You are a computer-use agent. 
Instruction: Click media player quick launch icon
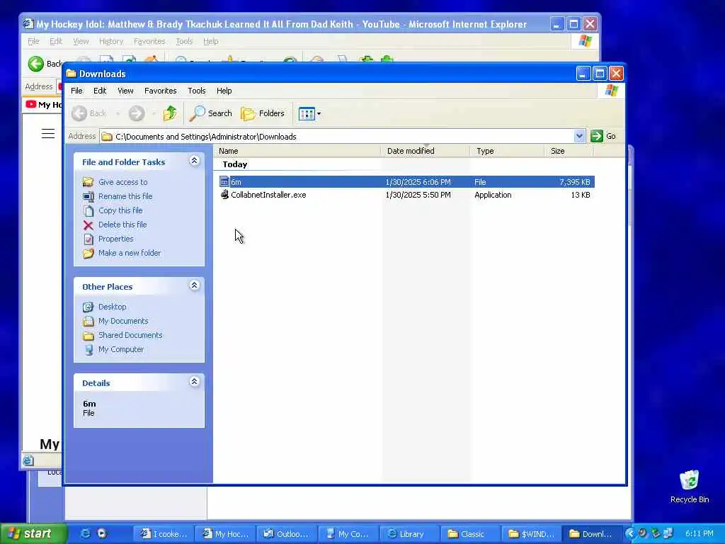tap(102, 534)
